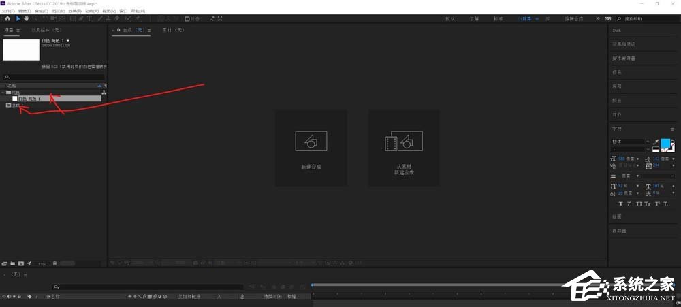Open the Project panel menu icon
This screenshot has height=307, width=681.
(18, 30)
